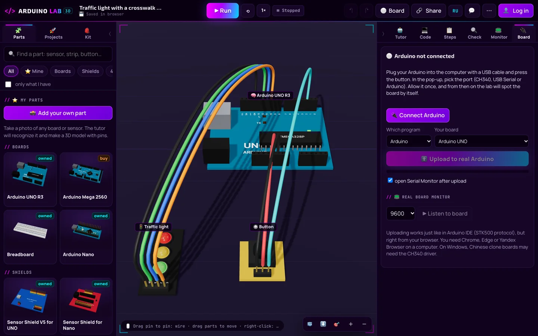
Task: Switch to the Projects tab
Action: pos(53,33)
